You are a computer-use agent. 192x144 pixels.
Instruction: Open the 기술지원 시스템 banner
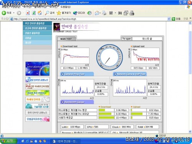(x=37, y=106)
